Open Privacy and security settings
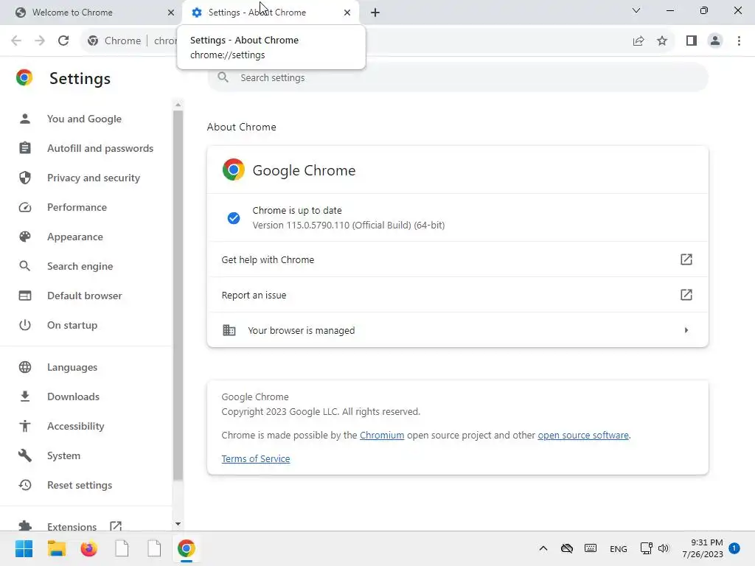 pyautogui.click(x=94, y=178)
